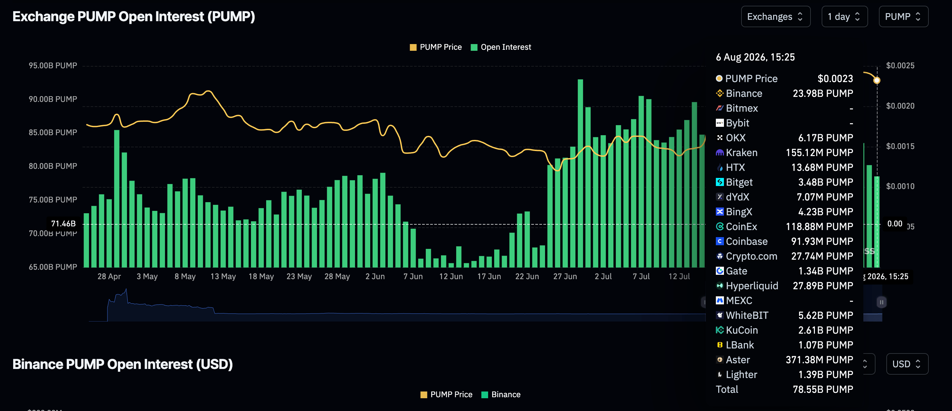Viewport: 952px width, 411px height.
Task: Click the MEXC logo icon
Action: click(720, 300)
